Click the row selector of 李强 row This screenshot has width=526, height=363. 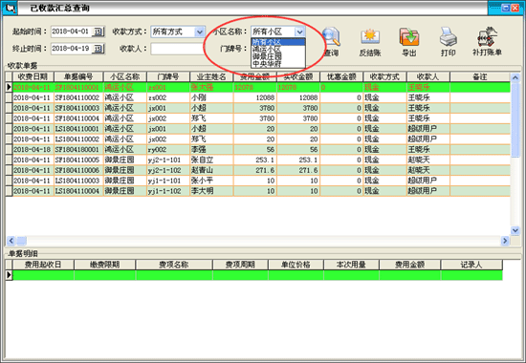point(9,149)
